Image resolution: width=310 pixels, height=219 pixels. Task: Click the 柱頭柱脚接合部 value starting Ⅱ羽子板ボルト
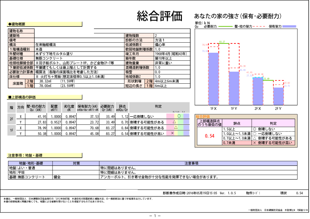point(75,63)
